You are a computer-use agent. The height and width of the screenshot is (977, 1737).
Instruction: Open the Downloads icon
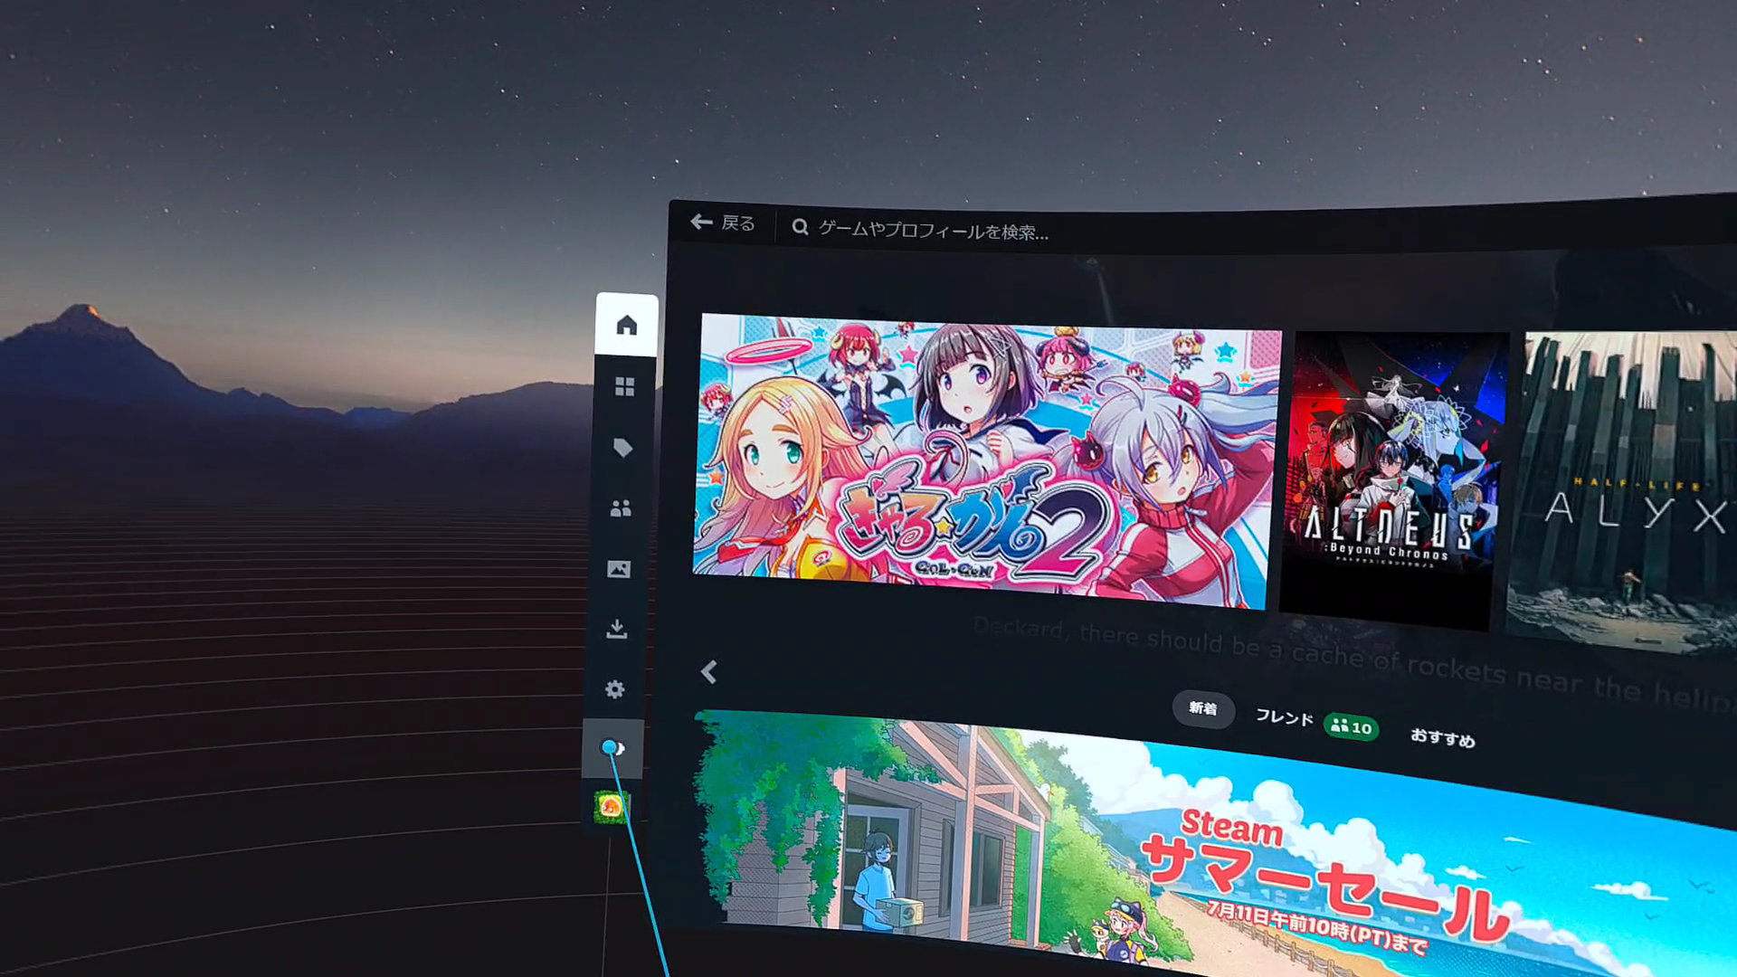tap(617, 629)
